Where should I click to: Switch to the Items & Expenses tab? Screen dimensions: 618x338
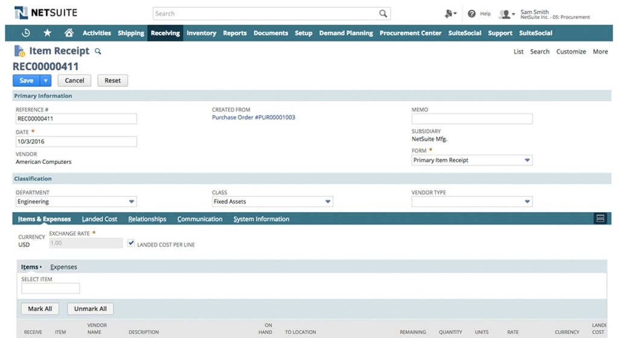[x=44, y=219]
